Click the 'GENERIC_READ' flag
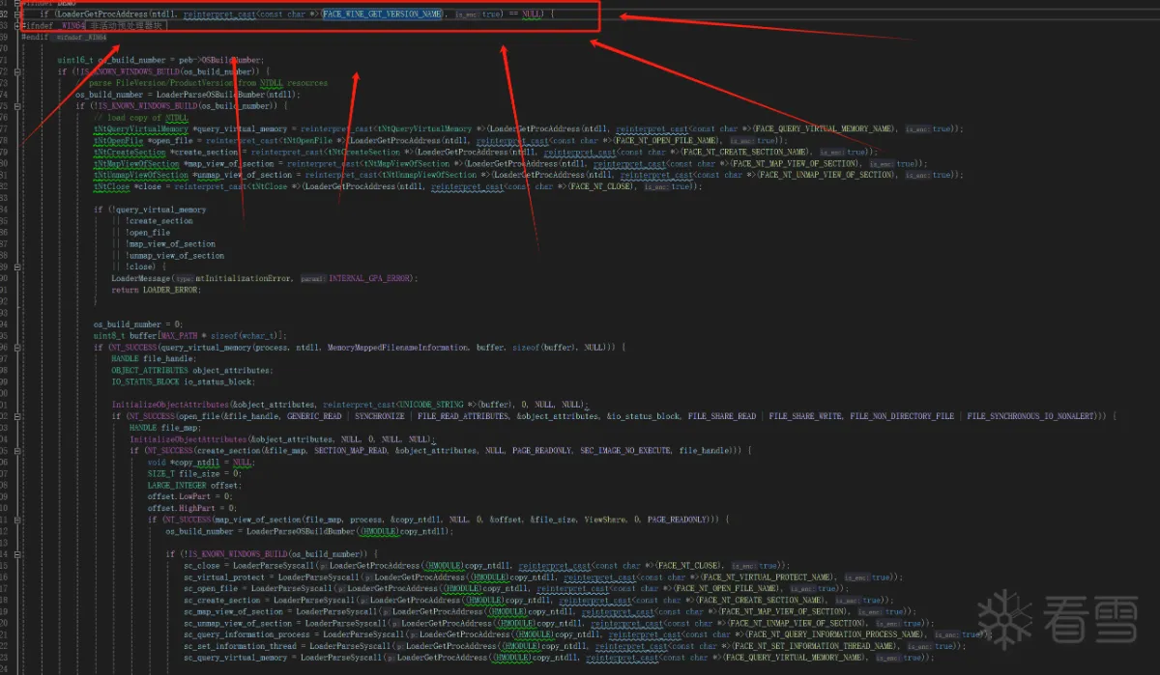This screenshot has height=675, width=1160. (x=314, y=416)
